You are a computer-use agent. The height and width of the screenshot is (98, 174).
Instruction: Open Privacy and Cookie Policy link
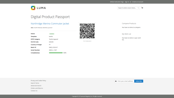pyautogui.click(x=38, y=81)
